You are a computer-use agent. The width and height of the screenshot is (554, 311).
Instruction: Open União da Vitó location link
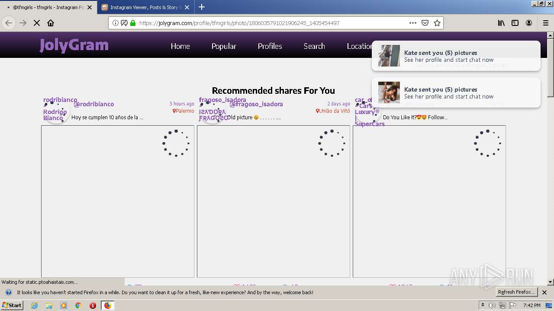(333, 111)
